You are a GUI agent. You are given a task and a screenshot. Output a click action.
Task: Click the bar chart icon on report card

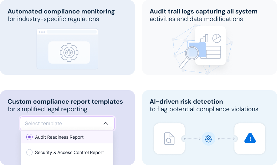coord(204,38)
